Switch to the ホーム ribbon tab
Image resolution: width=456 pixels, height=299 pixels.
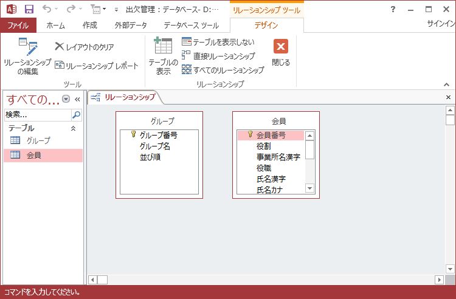[55, 26]
